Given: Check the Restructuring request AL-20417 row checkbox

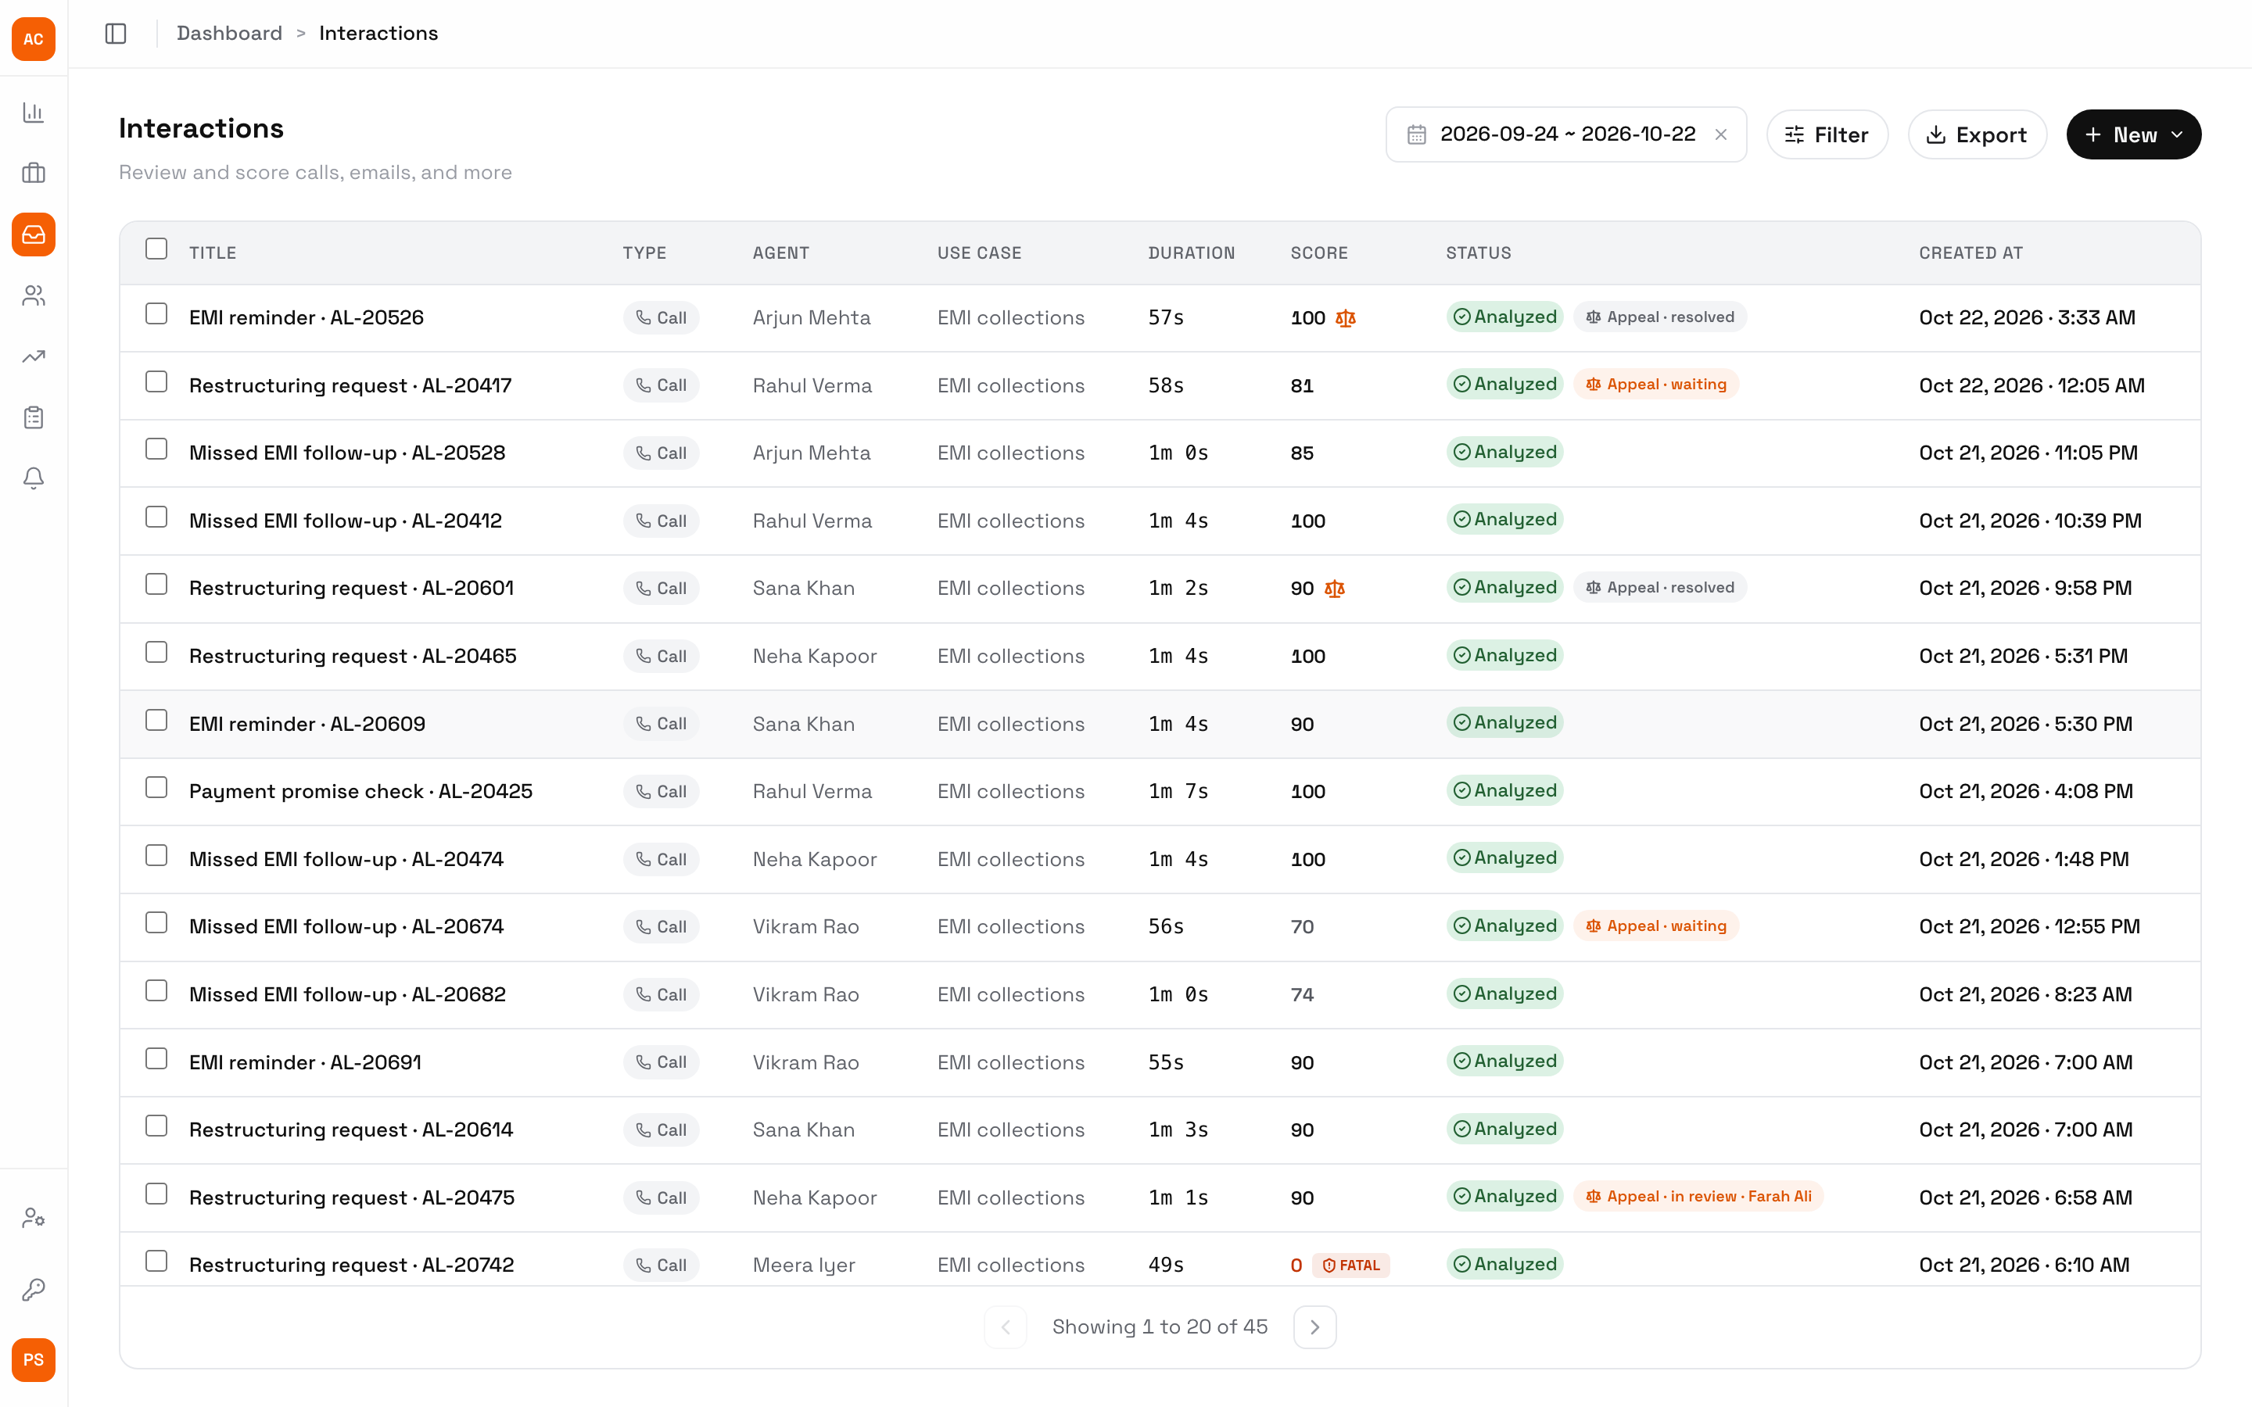Looking at the screenshot, I should point(156,381).
